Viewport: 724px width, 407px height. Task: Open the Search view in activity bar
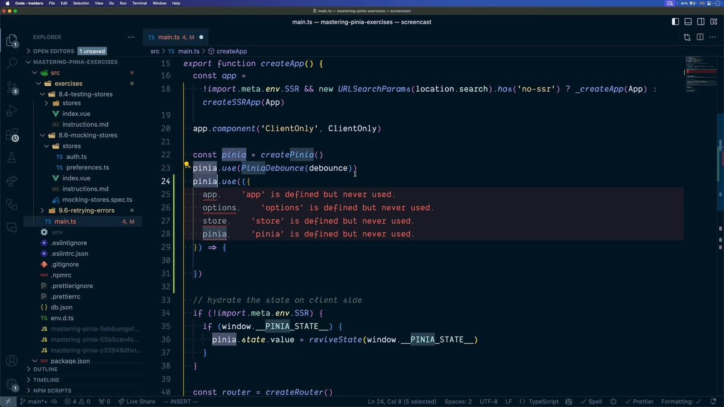click(11, 62)
